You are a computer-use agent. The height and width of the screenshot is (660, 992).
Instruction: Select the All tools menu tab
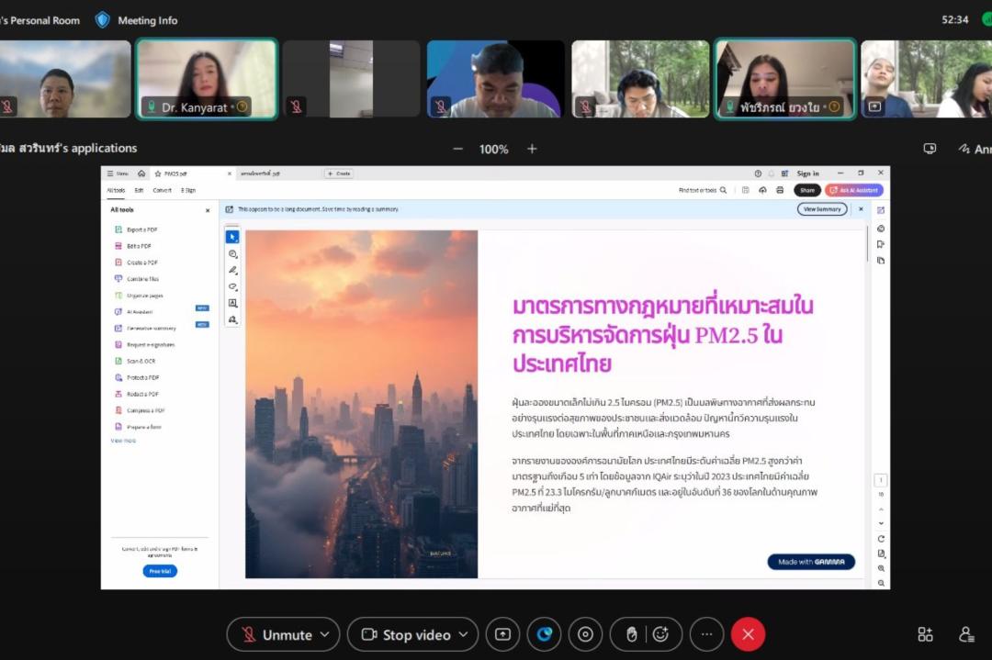(116, 190)
